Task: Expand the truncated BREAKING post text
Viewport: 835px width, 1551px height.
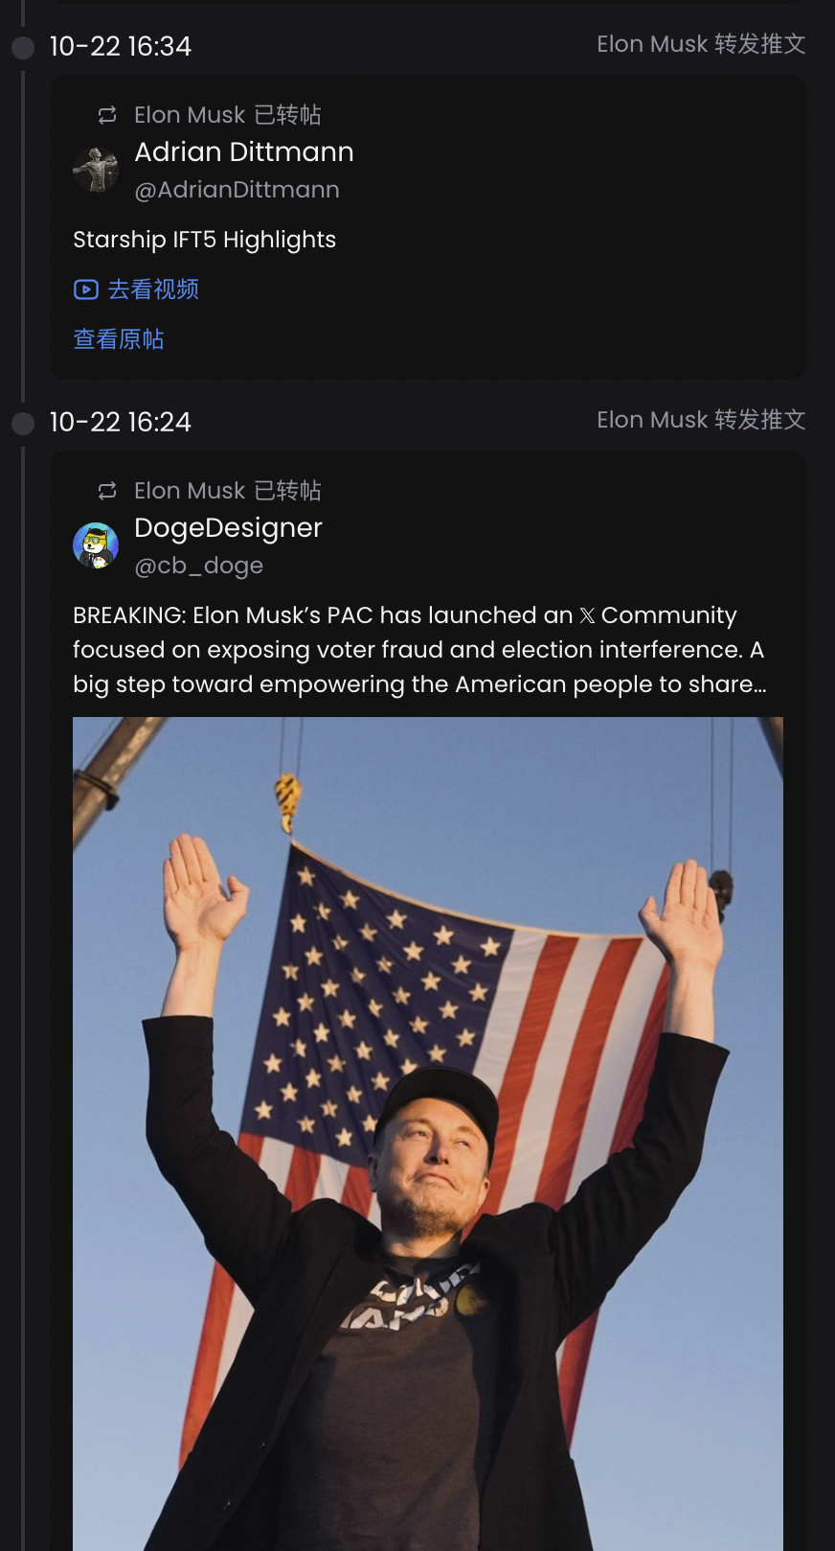Action: pos(420,650)
